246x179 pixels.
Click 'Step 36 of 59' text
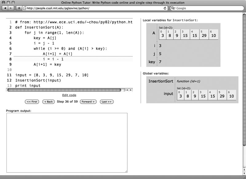tap(67, 101)
